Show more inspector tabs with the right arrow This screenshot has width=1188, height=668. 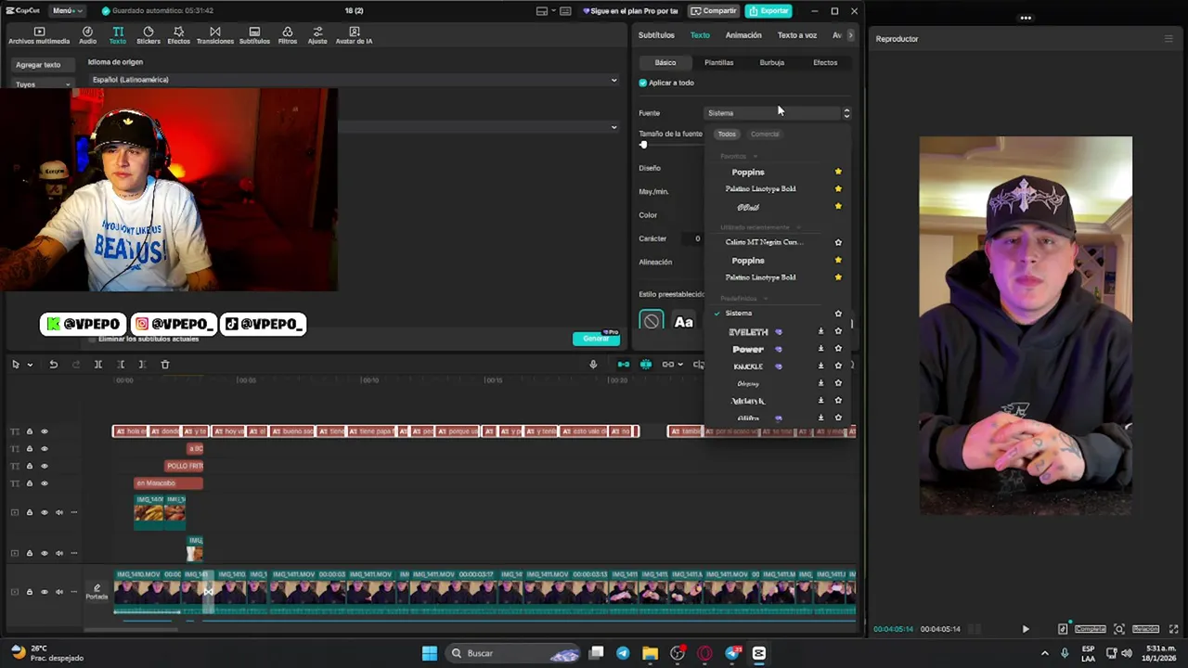click(850, 35)
